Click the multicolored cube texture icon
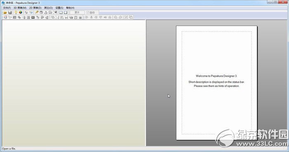The width and height of the screenshot is (289, 152). pyautogui.click(x=21, y=12)
